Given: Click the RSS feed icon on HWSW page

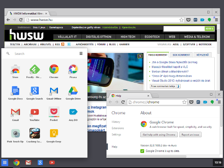Looking at the screenshot, I should [63, 44].
